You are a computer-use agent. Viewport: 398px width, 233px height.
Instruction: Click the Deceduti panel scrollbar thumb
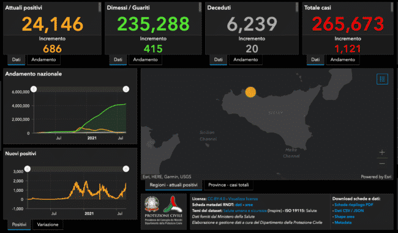[x=297, y=7]
